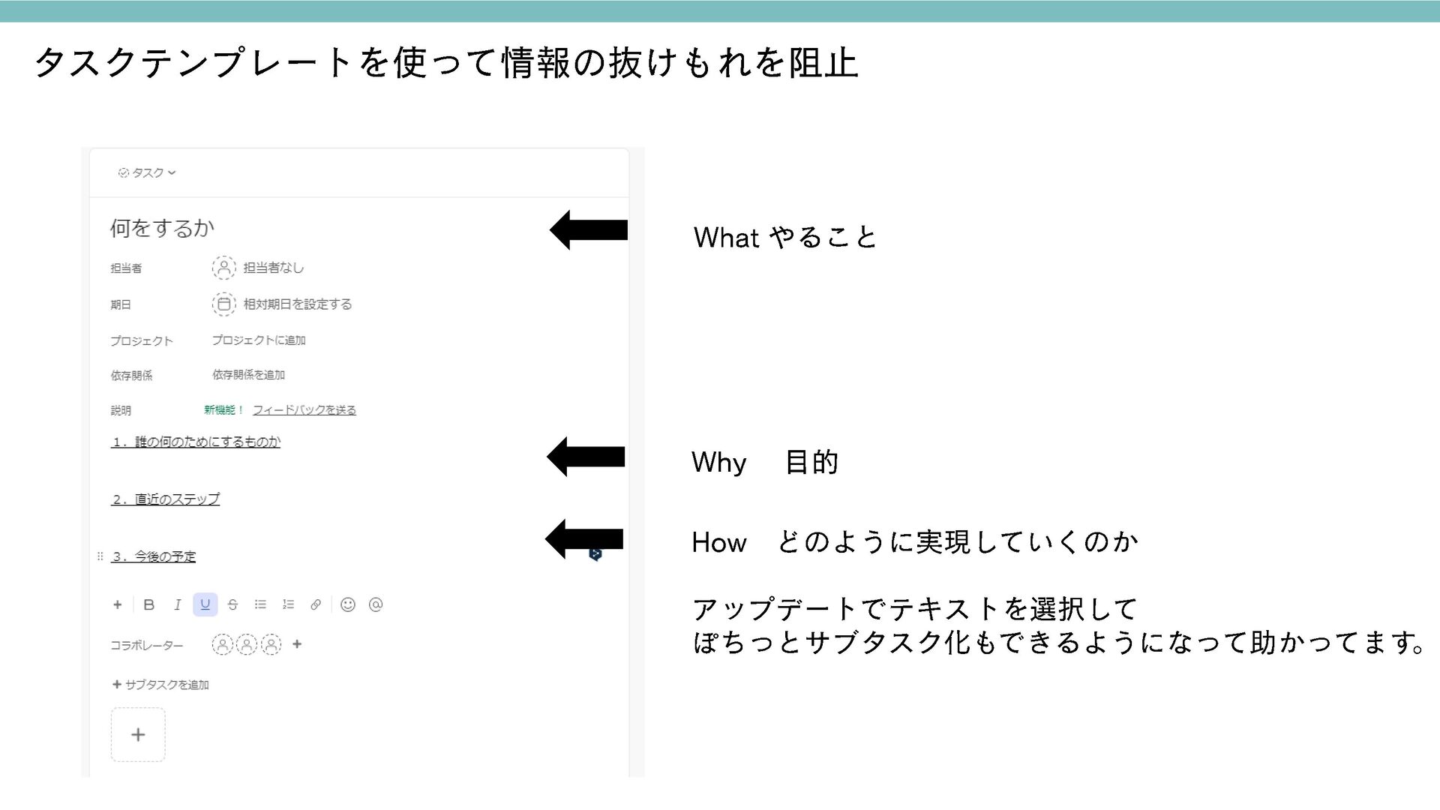Open the タスク type dropdown
Screen dimensions: 1440x810
tap(147, 172)
